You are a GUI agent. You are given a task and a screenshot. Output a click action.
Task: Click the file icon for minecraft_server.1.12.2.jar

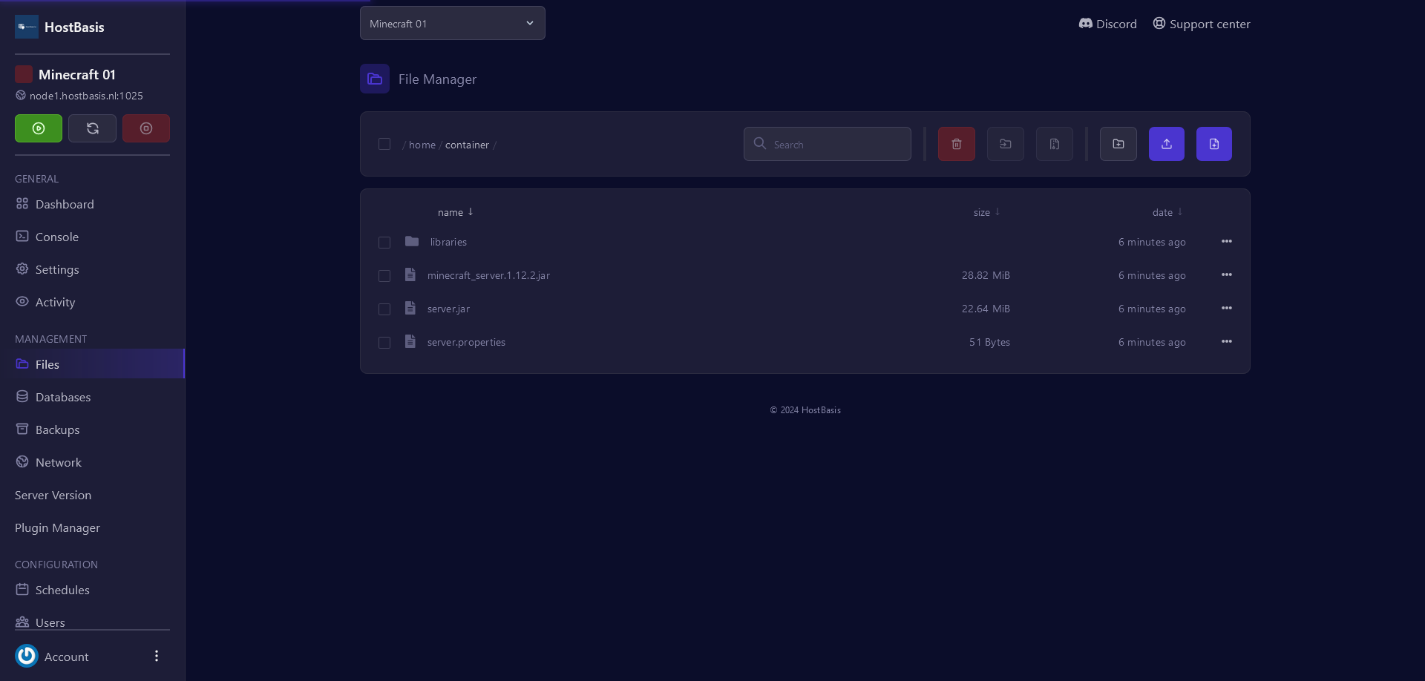(410, 274)
